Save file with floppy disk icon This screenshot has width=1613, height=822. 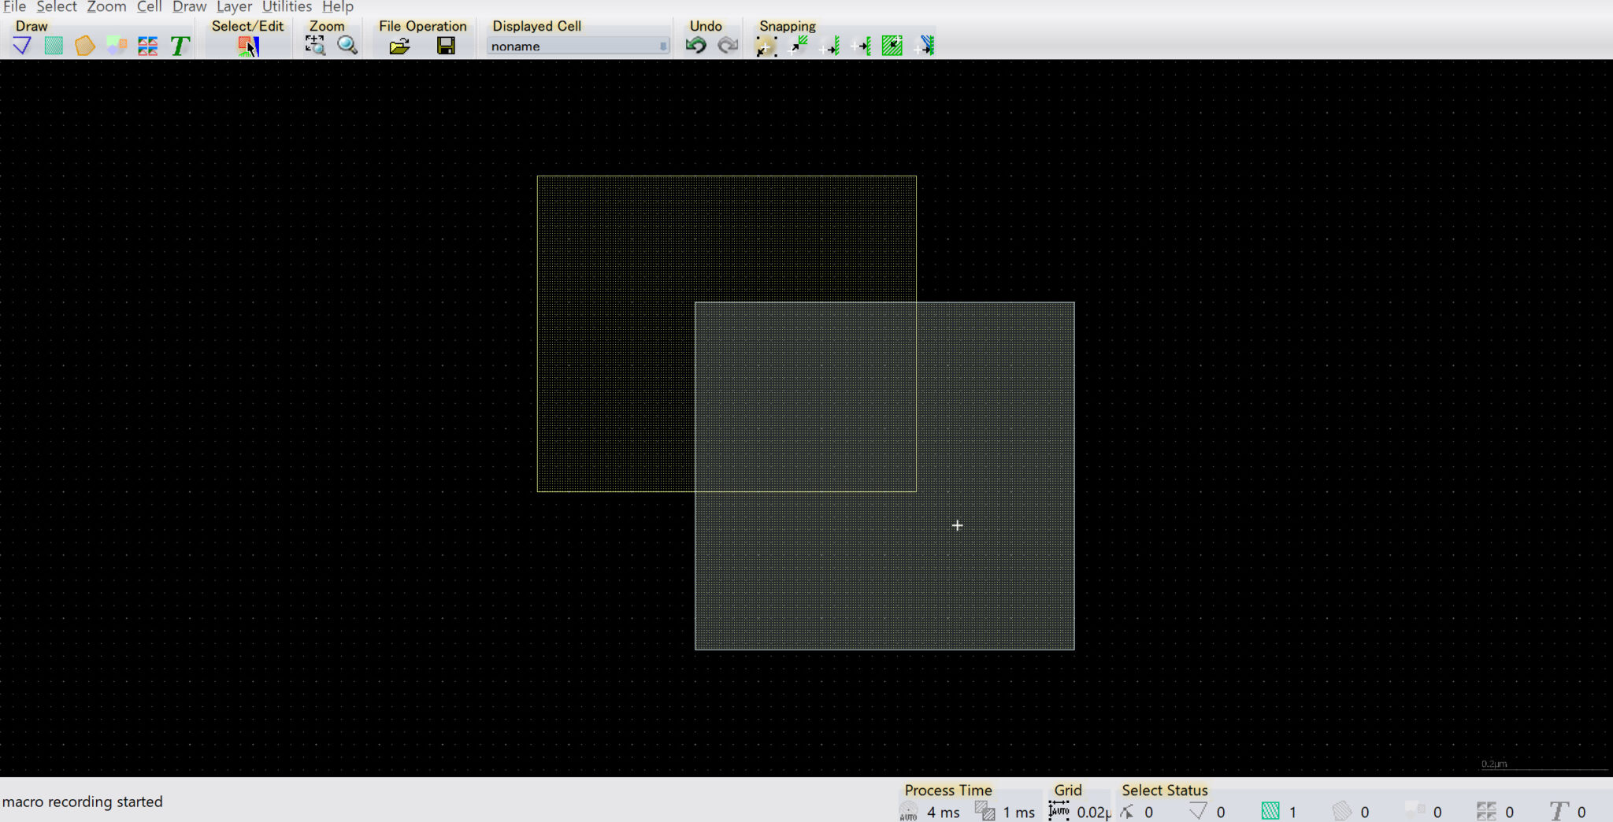tap(446, 46)
